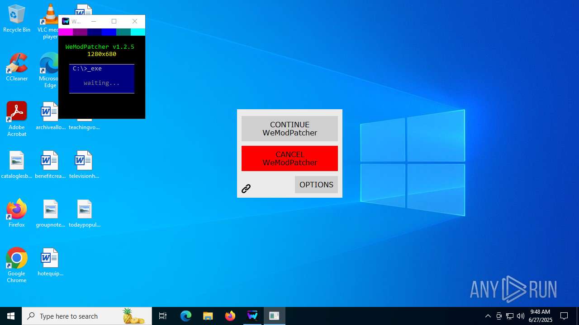Launch Firefox from the taskbar

[x=230, y=316]
